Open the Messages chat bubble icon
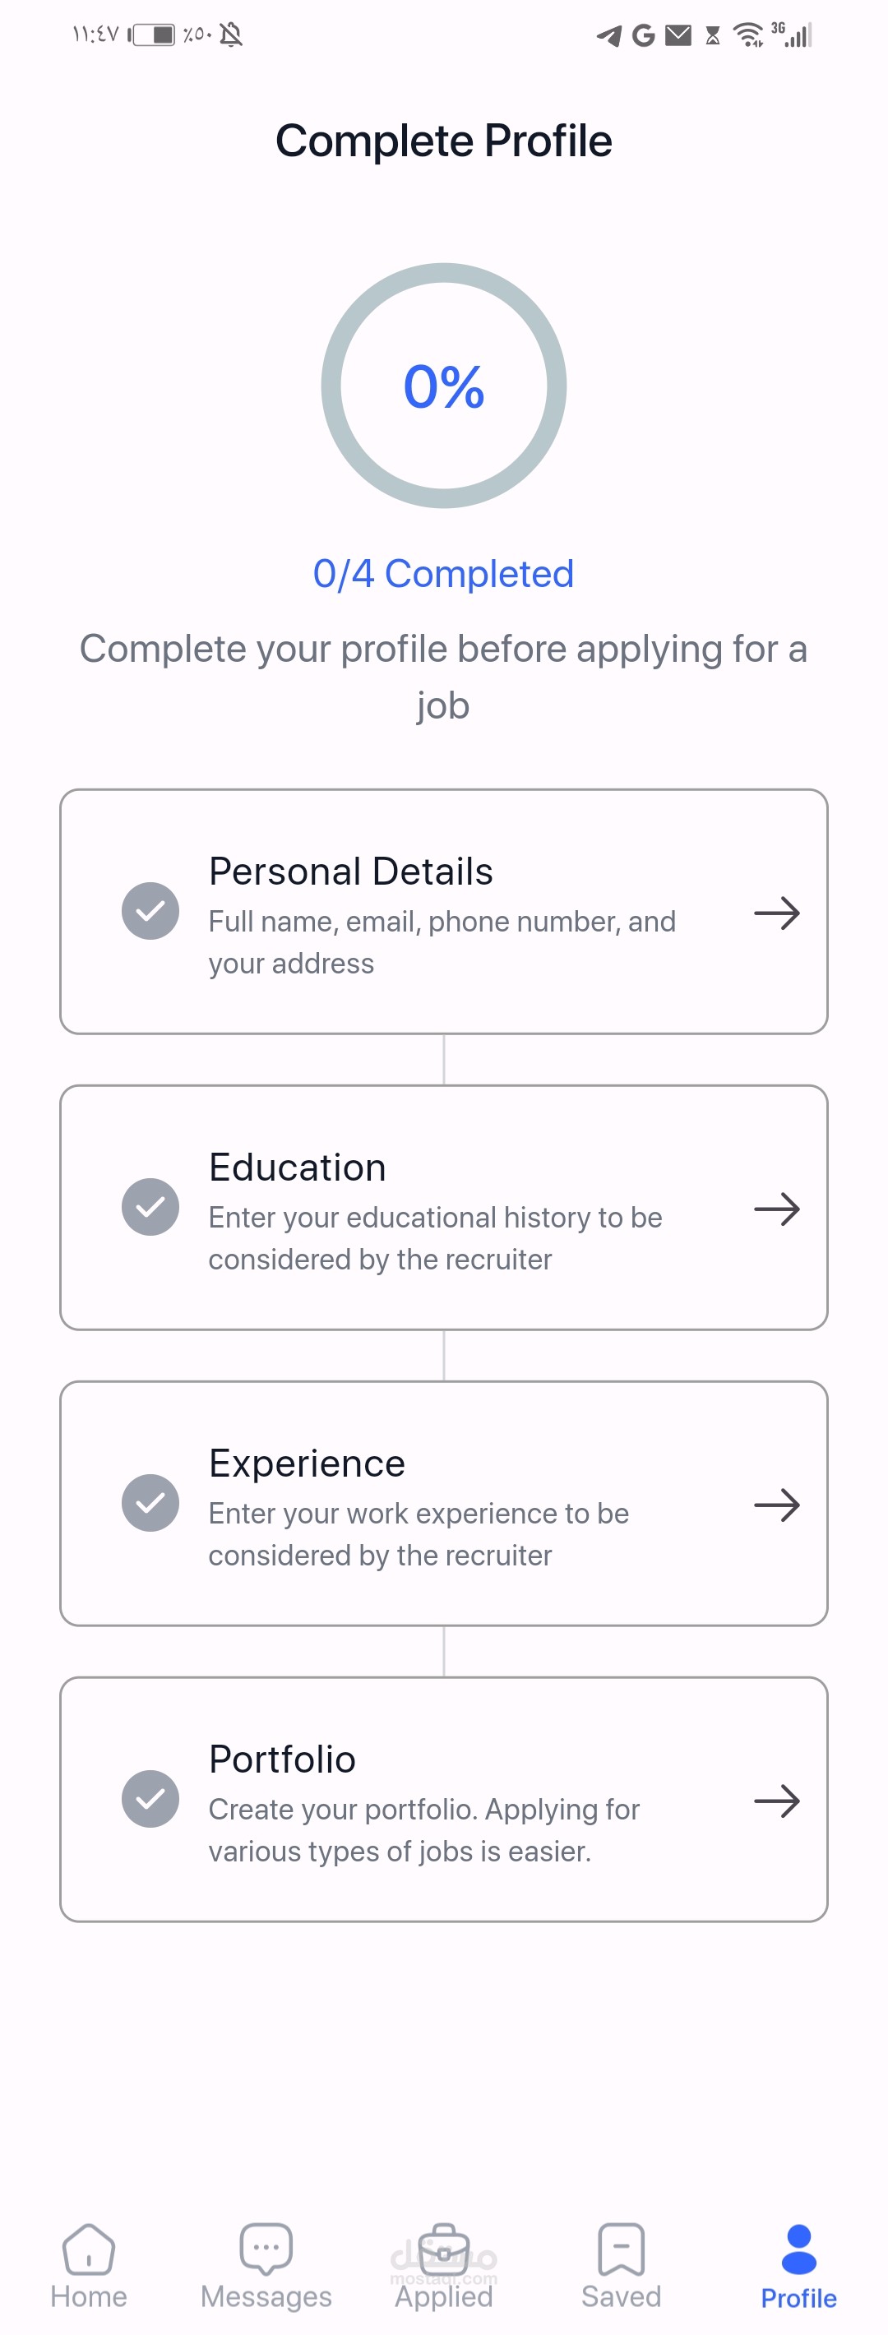 pyautogui.click(x=266, y=2248)
